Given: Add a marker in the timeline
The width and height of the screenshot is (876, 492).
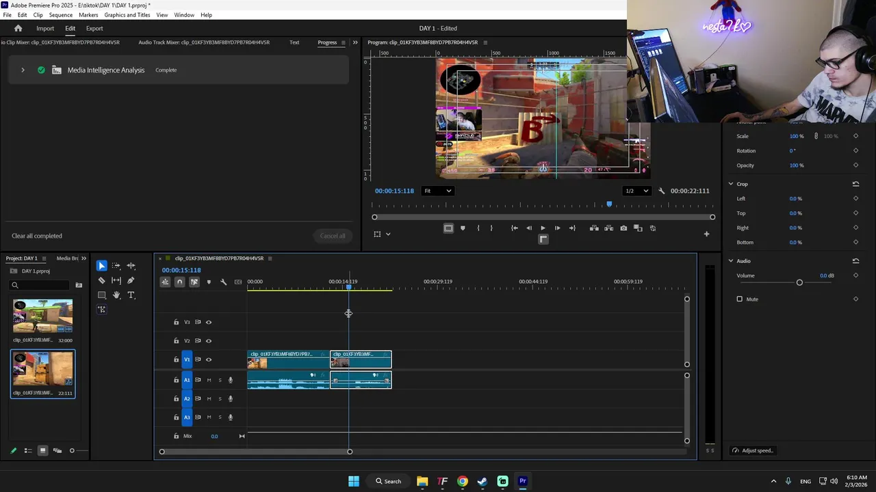Looking at the screenshot, I should pyautogui.click(x=209, y=282).
